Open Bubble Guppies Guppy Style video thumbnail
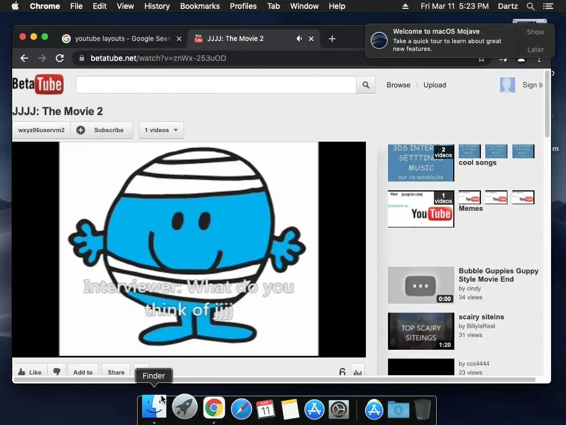This screenshot has width=566, height=425. click(x=421, y=285)
